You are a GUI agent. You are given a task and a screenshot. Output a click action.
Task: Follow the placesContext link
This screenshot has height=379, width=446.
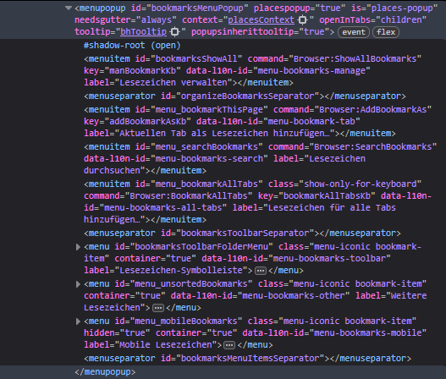[262, 20]
